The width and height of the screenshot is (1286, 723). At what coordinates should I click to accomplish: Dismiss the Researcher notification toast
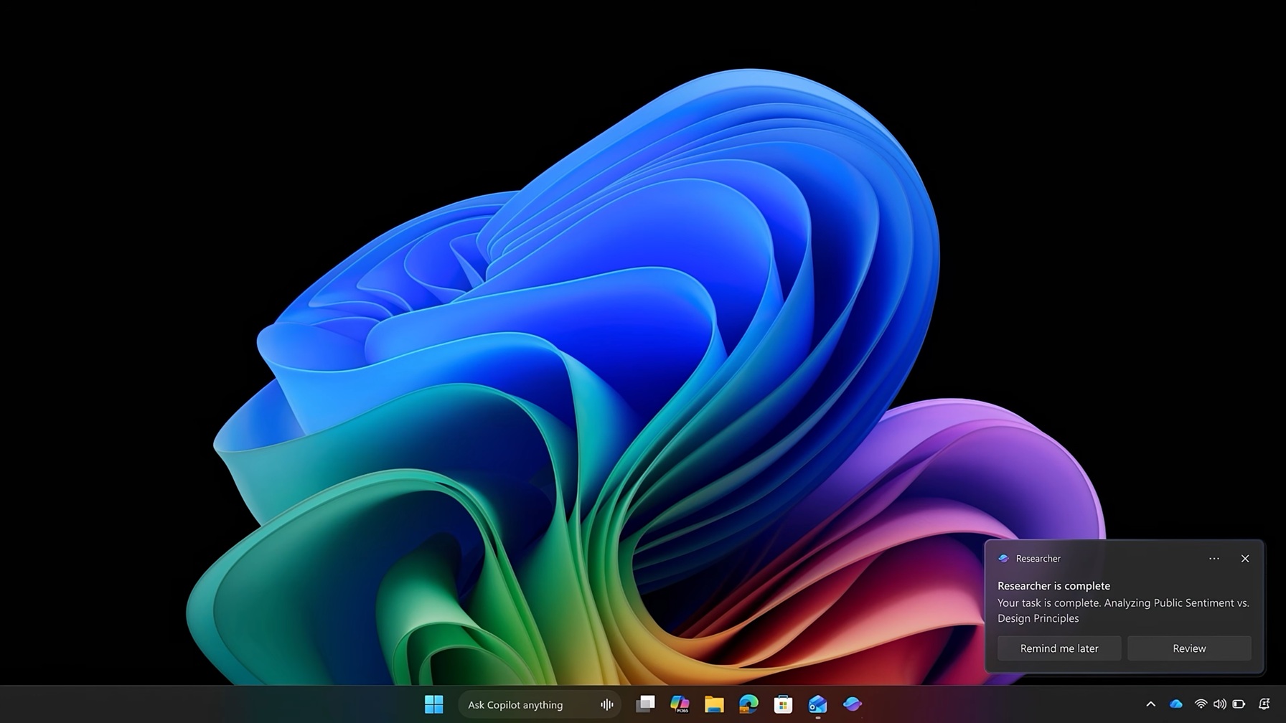[x=1245, y=559]
